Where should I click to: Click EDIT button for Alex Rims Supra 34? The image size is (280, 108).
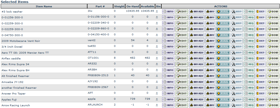coord(182,64)
